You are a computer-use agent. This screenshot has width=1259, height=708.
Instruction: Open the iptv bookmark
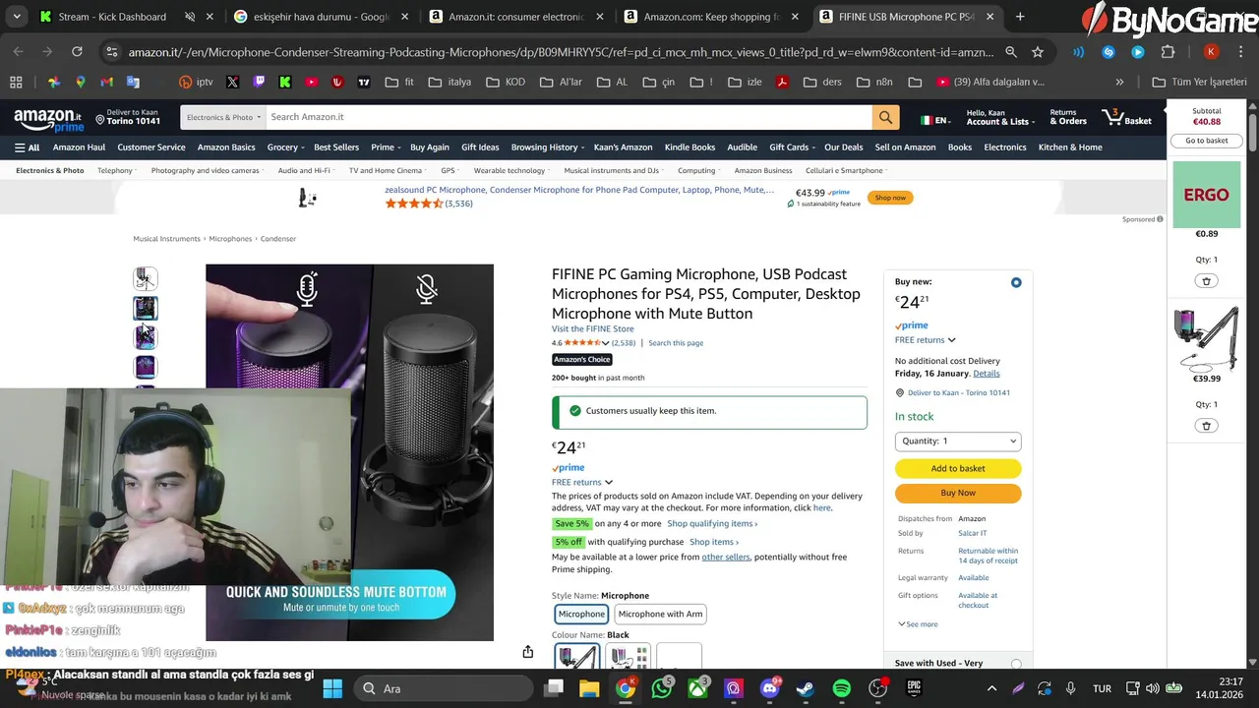click(196, 83)
